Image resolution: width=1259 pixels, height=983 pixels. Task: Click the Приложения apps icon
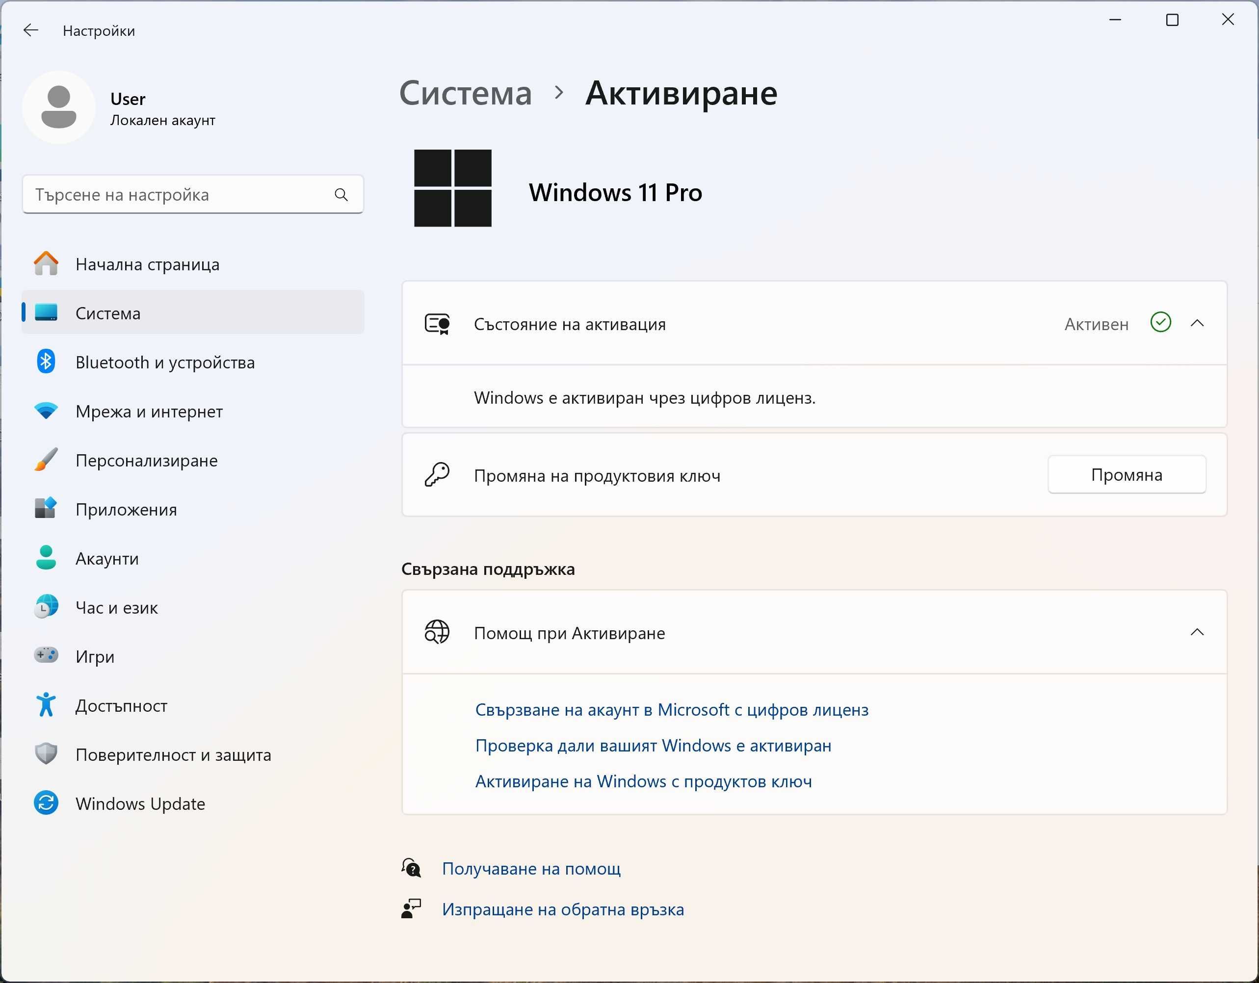(46, 508)
